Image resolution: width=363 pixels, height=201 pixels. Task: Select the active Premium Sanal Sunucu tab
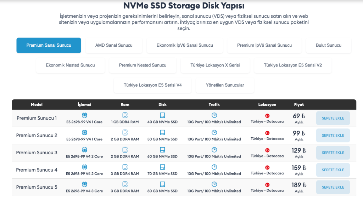[x=49, y=45]
